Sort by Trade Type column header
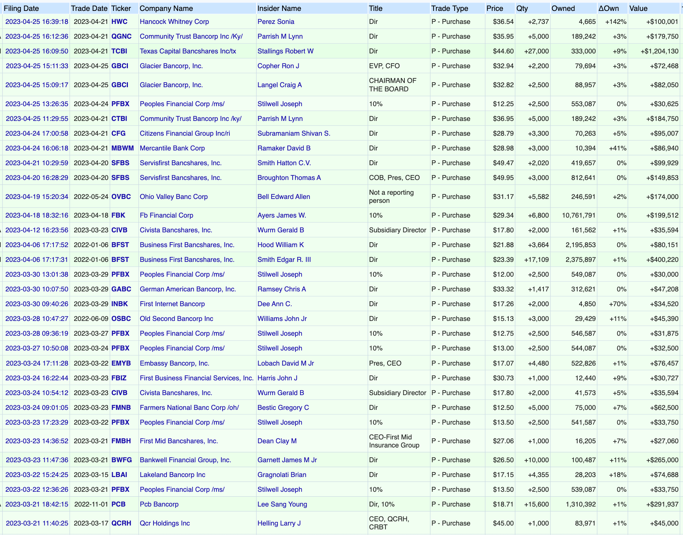 pyautogui.click(x=450, y=8)
